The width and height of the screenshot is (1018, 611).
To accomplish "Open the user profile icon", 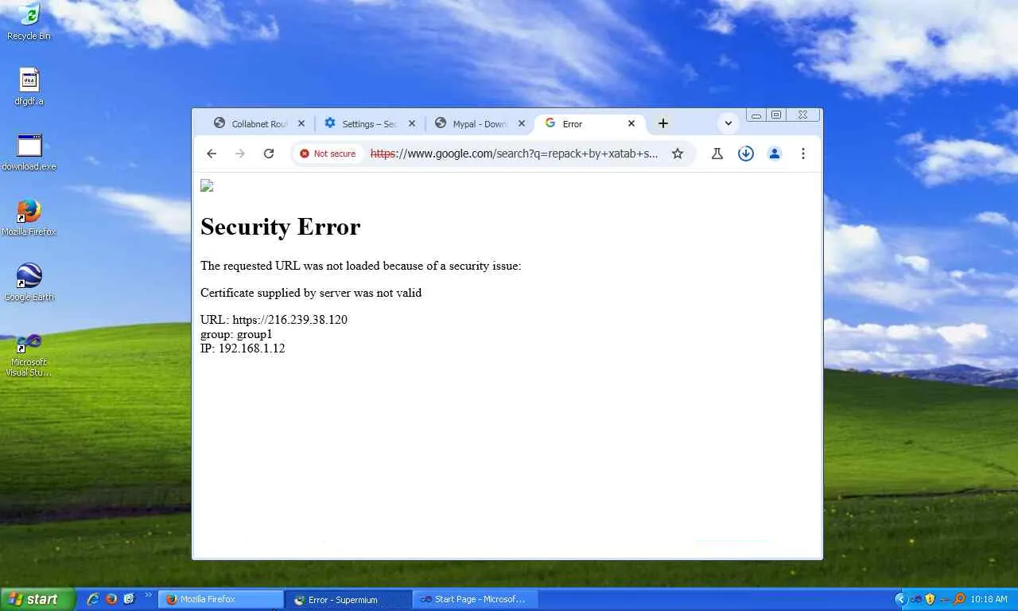I will [x=775, y=154].
